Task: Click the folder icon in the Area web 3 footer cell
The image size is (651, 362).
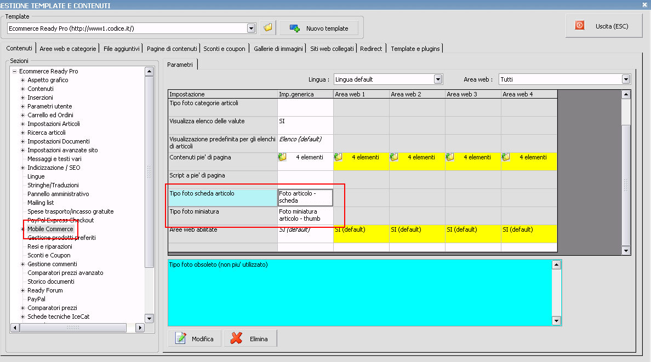Action: pyautogui.click(x=450, y=158)
